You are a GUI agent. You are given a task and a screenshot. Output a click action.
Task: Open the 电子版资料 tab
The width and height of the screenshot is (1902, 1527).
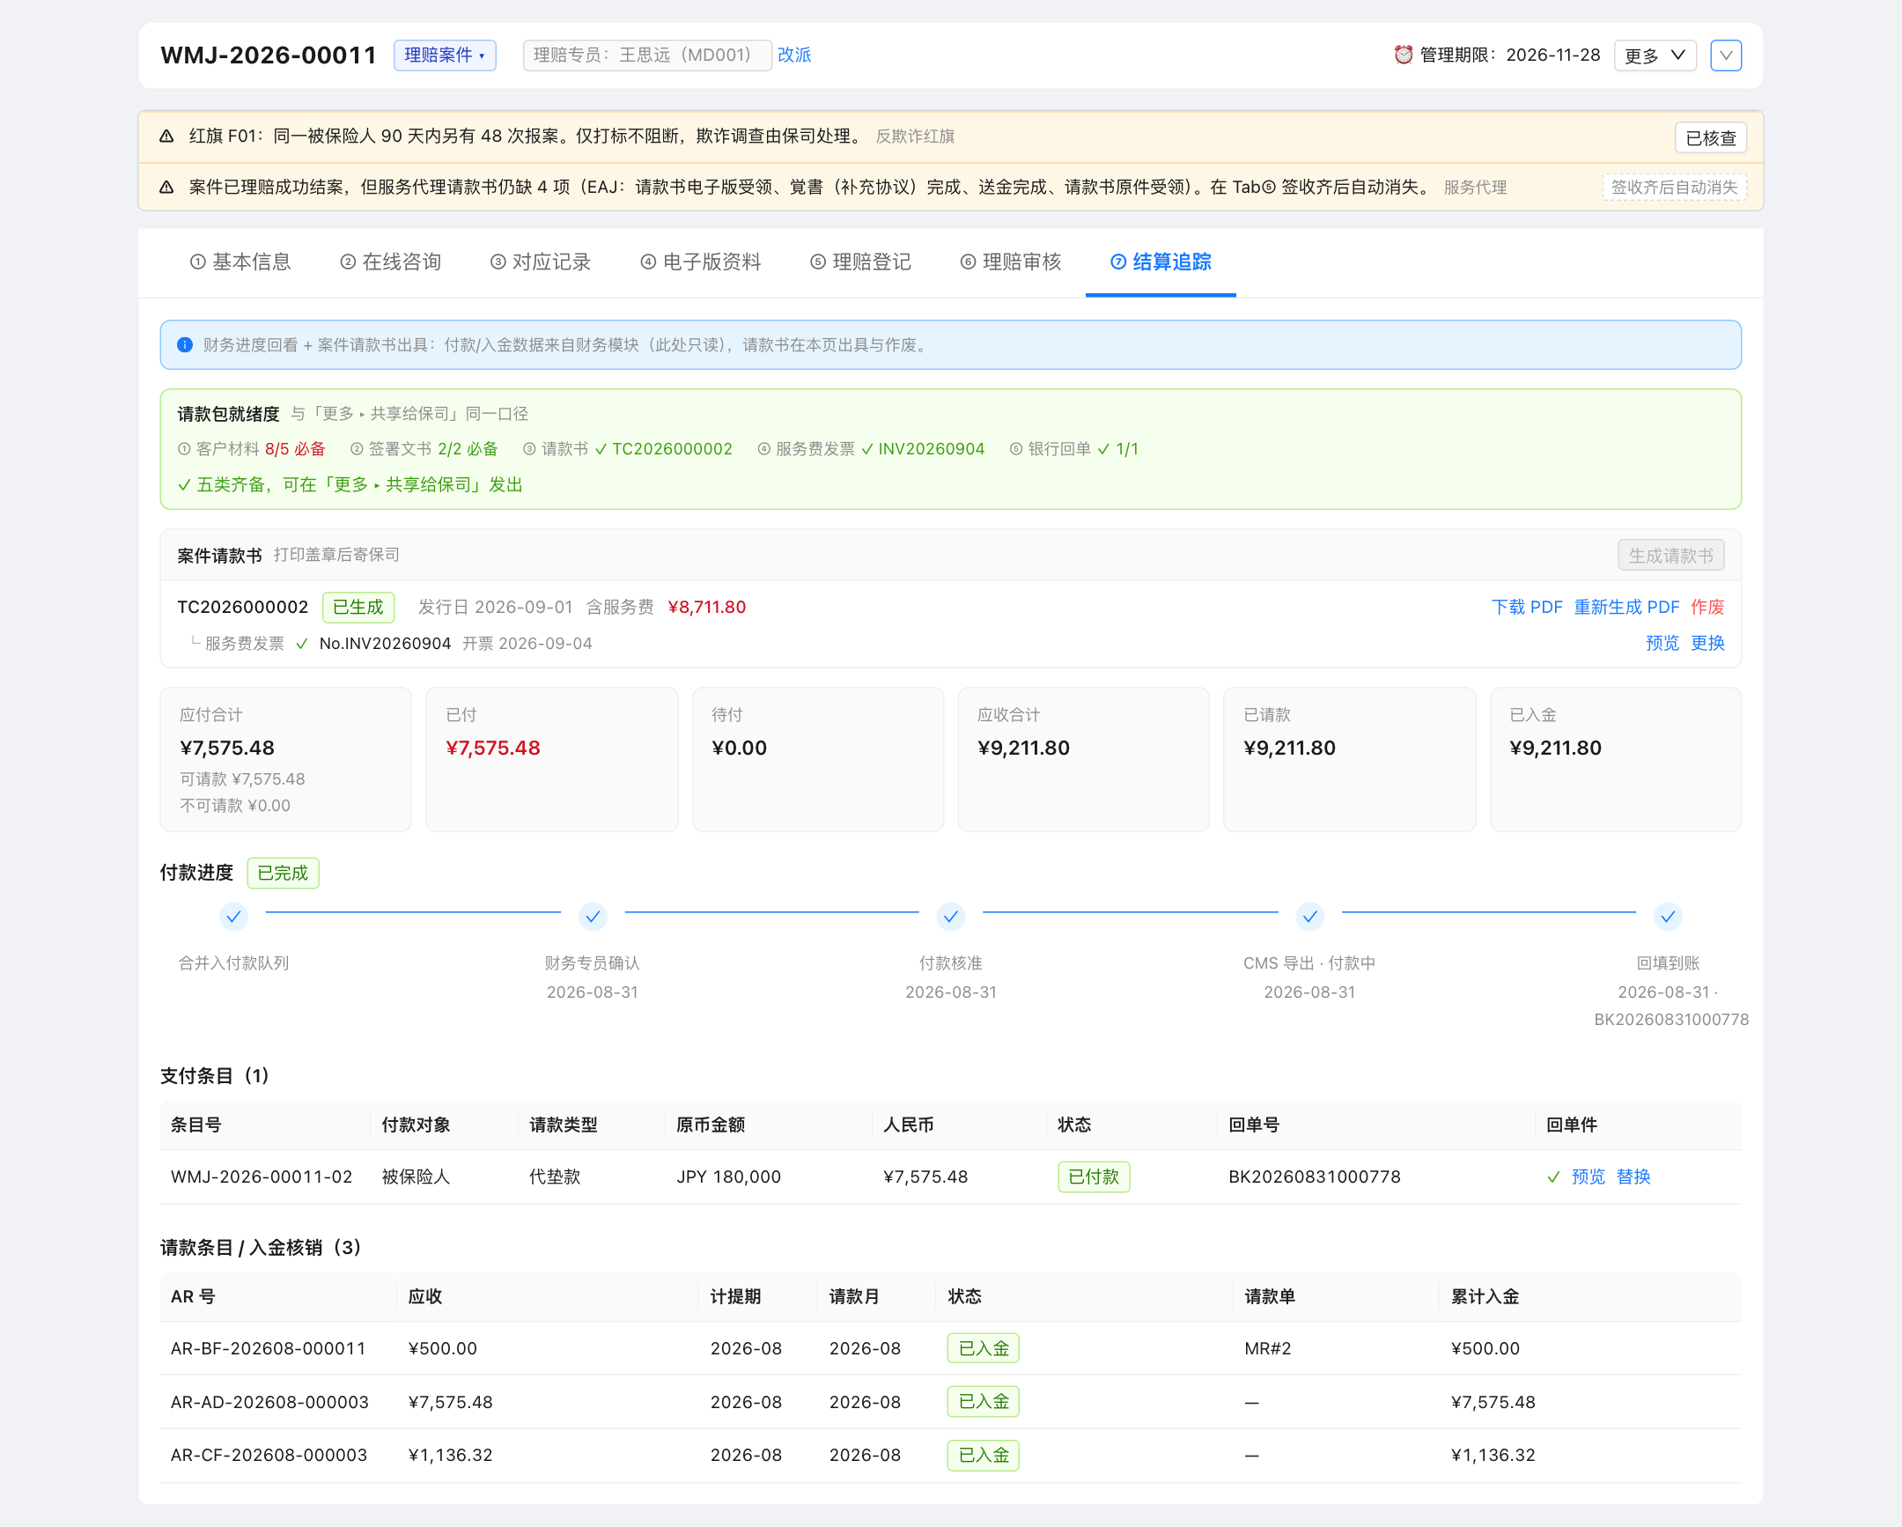click(x=700, y=262)
